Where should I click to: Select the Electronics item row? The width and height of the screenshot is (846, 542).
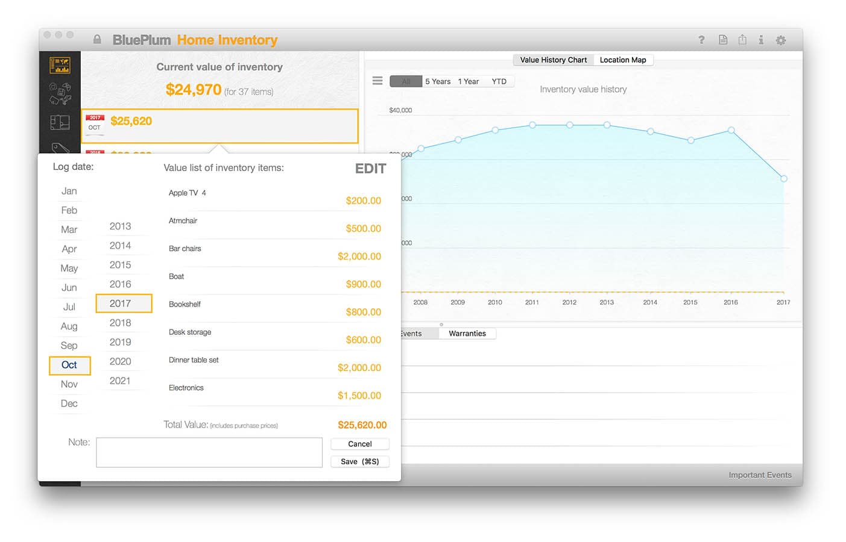click(275, 391)
